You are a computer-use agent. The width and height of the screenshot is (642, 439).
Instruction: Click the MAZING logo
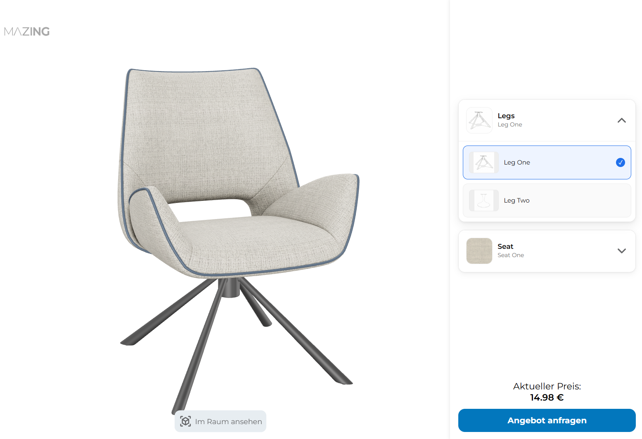point(27,31)
